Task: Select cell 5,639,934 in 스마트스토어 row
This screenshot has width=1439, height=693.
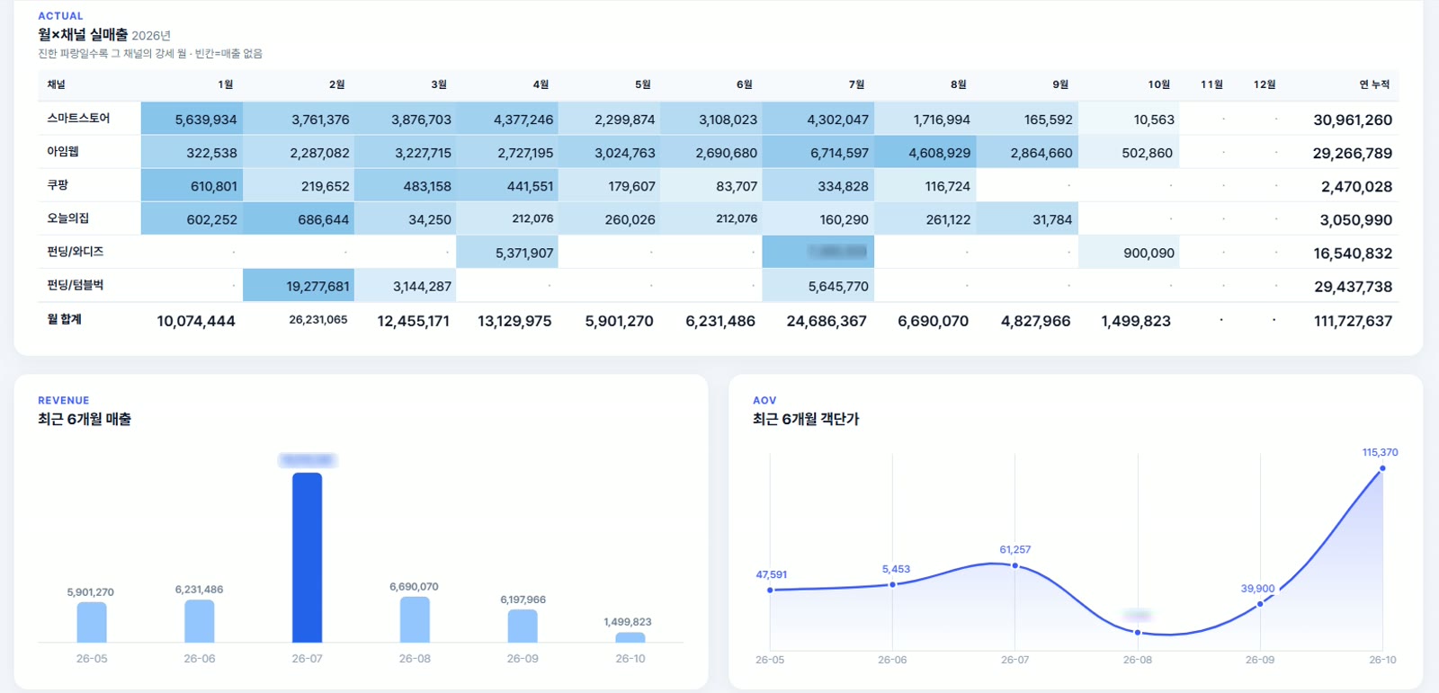Action: click(192, 119)
